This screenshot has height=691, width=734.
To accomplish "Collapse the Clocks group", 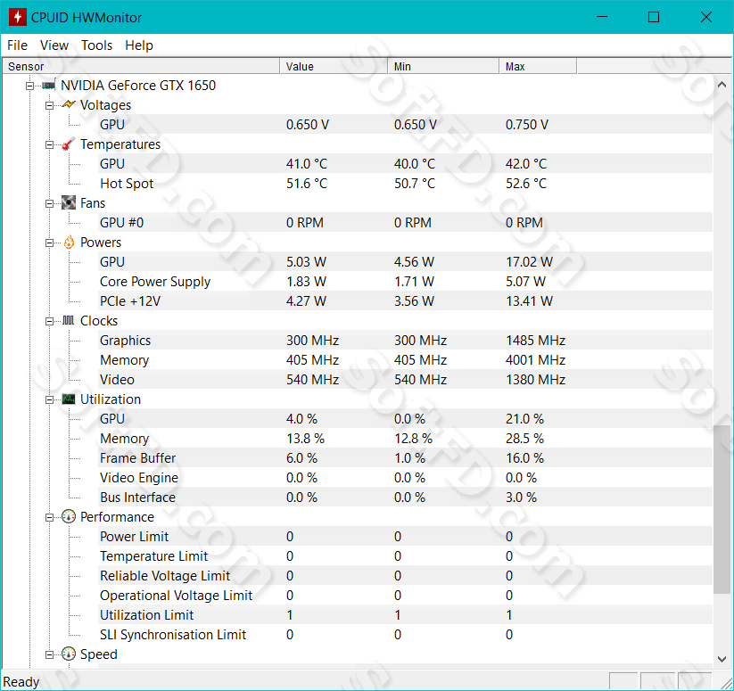I will [x=49, y=321].
